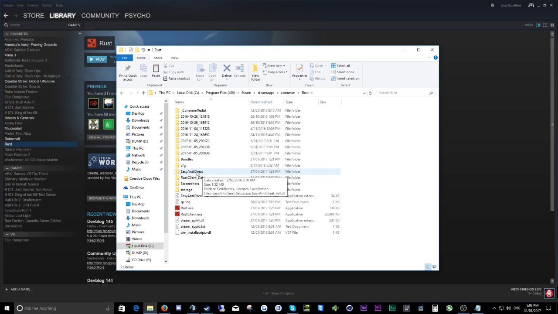Click Cortana microphone icon

pyautogui.click(x=108, y=308)
